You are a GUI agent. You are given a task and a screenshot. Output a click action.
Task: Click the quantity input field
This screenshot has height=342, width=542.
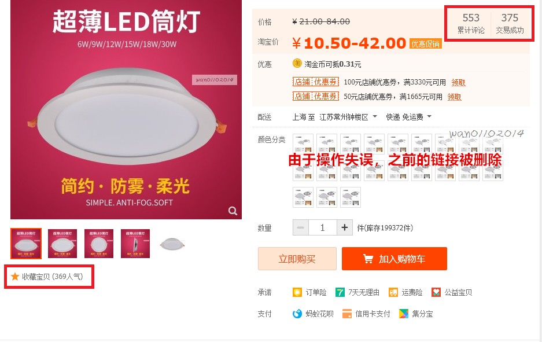(323, 227)
